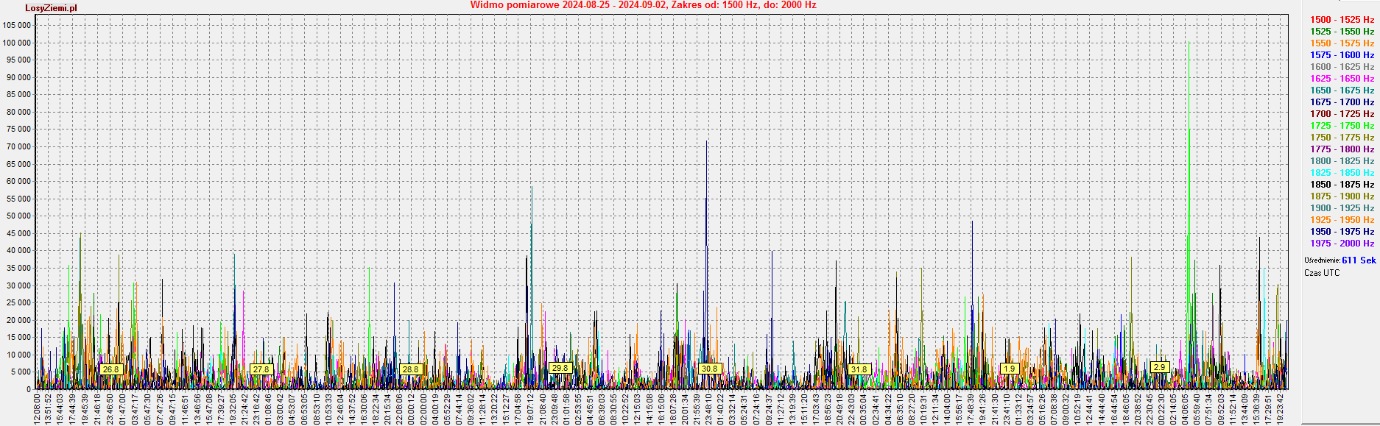Click the 2.9 date marker
The width and height of the screenshot is (1380, 426).
point(1159,367)
